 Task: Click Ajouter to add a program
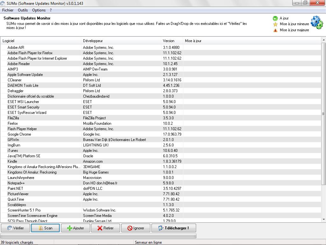click(75, 228)
